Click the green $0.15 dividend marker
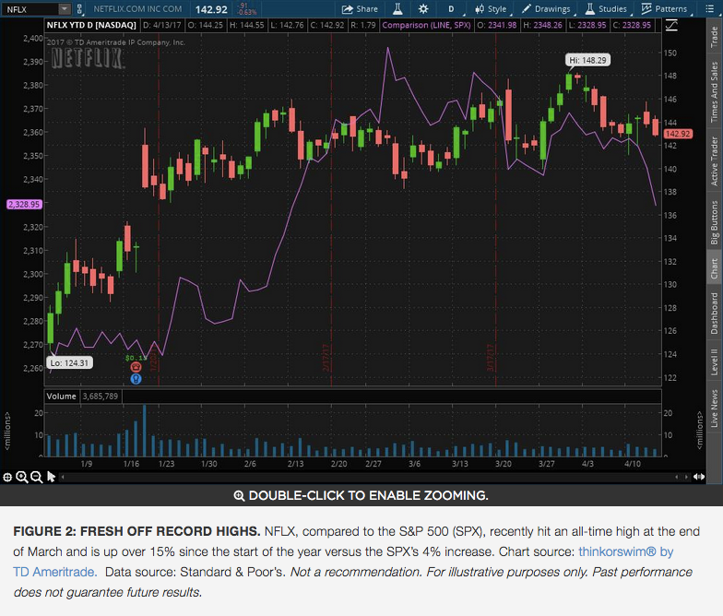Viewport: 723px width, 616px height. click(135, 358)
